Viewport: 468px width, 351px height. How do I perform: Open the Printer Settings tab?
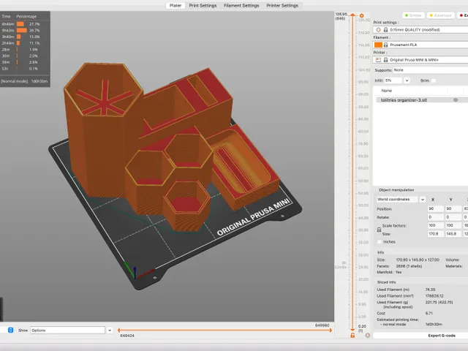(282, 5)
